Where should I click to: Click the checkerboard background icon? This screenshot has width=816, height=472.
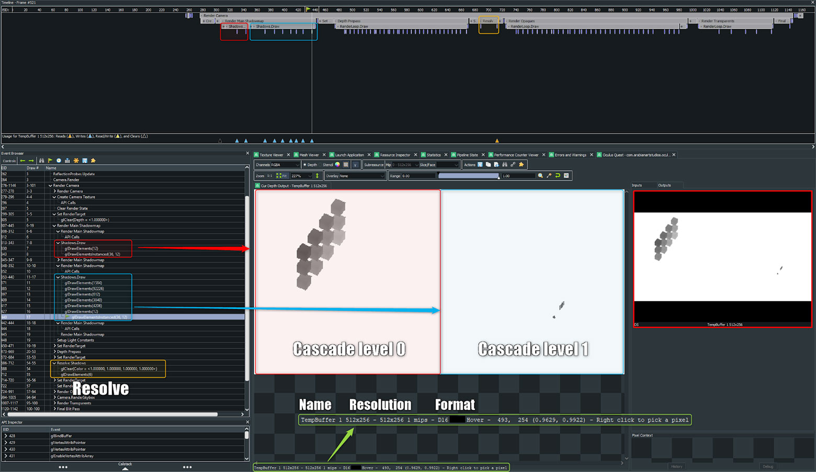point(346,165)
